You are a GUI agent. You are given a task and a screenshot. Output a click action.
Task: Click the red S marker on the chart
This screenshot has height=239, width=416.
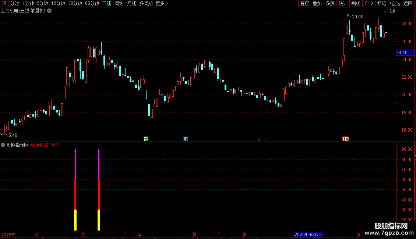(x=259, y=139)
